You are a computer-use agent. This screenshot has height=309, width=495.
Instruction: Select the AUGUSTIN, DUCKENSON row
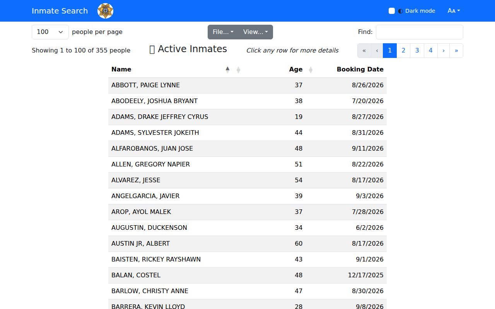(247, 228)
